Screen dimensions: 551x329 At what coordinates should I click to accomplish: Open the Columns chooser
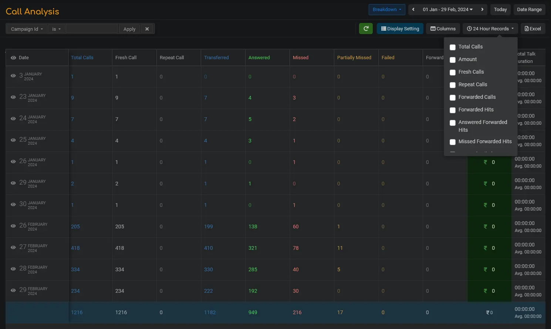click(443, 28)
